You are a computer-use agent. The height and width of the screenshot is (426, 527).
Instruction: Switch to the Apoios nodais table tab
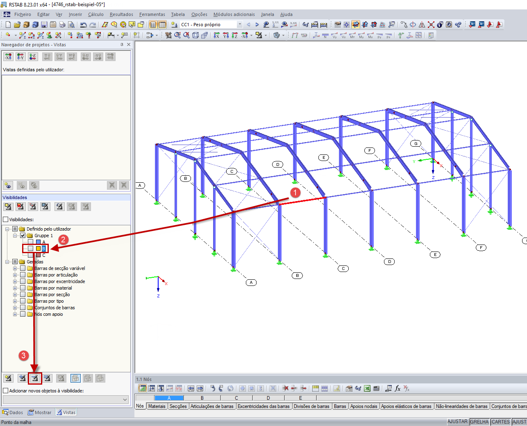coord(364,406)
